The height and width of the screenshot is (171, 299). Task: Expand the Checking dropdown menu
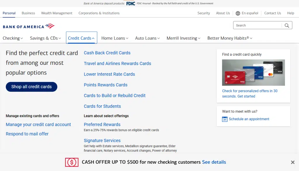click(x=13, y=38)
